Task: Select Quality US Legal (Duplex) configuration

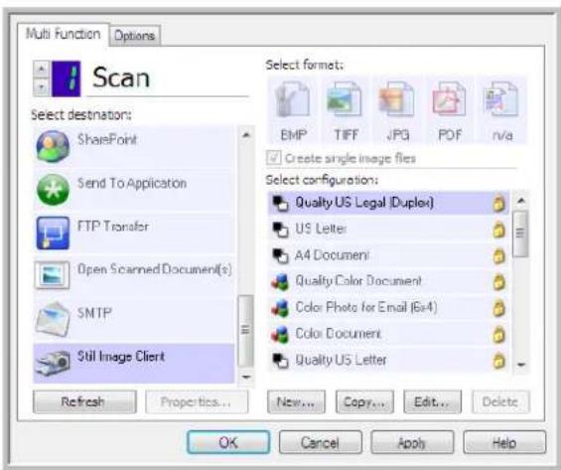Action: (x=388, y=204)
